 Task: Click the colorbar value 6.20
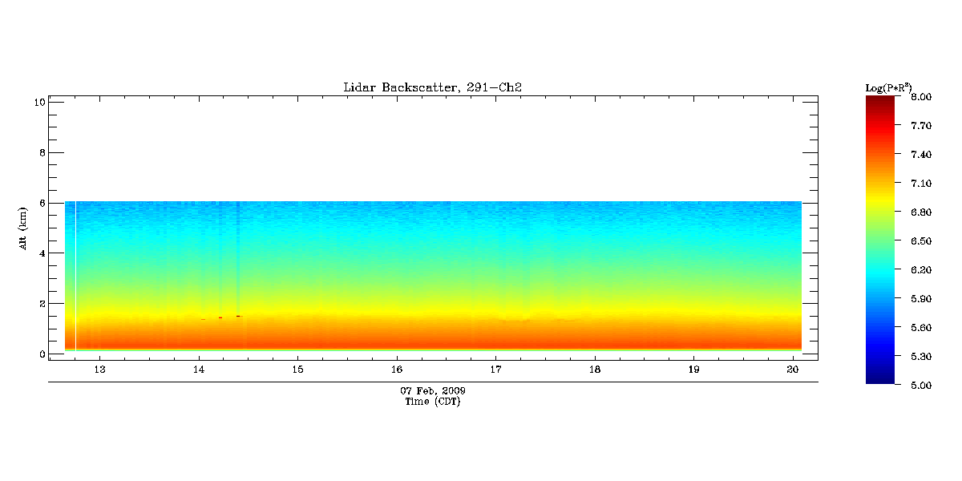tap(920, 270)
